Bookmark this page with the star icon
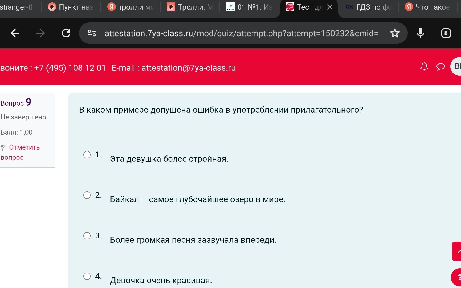The width and height of the screenshot is (461, 288). pyautogui.click(x=395, y=33)
